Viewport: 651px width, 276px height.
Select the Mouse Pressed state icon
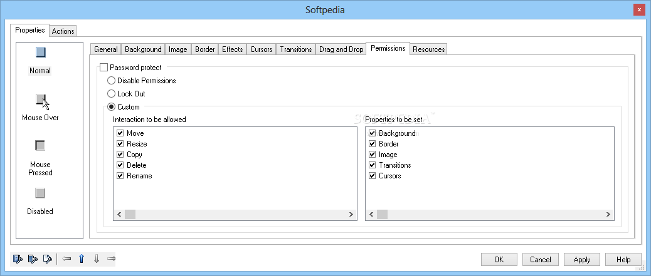coord(40,145)
